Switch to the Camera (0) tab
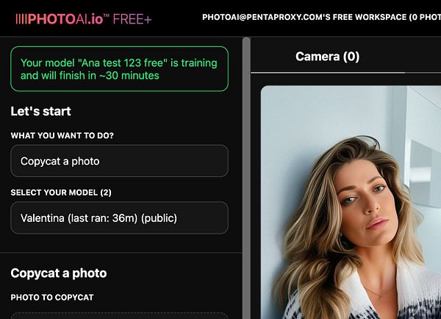Image resolution: width=441 pixels, height=319 pixels. (327, 57)
